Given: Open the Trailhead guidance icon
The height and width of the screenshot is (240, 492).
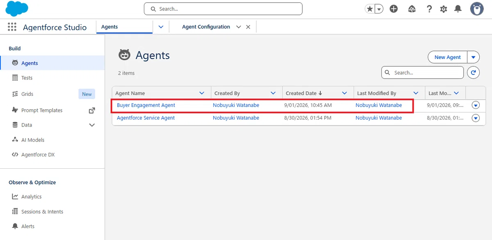Looking at the screenshot, I should tap(412, 9).
